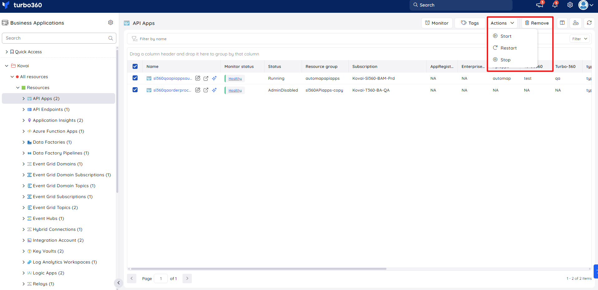Viewport: 598px width, 290px height.
Task: Open Business Applications settings gear
Action: (x=110, y=22)
